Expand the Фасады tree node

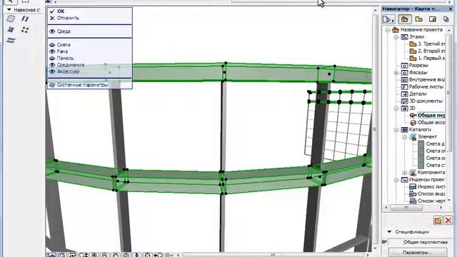click(396, 73)
